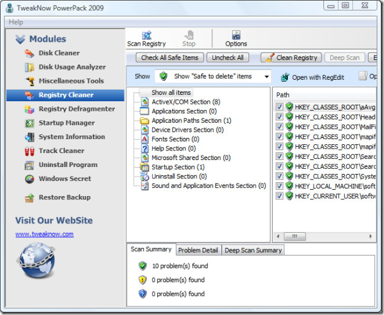Switch to the Problem Detail tab
This screenshot has height=315, width=384.
198,250
